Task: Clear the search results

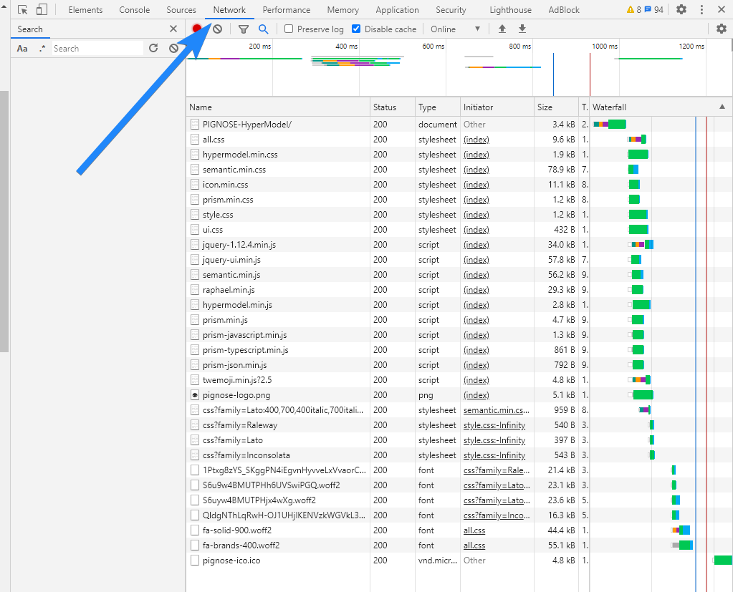Action: click(x=173, y=48)
